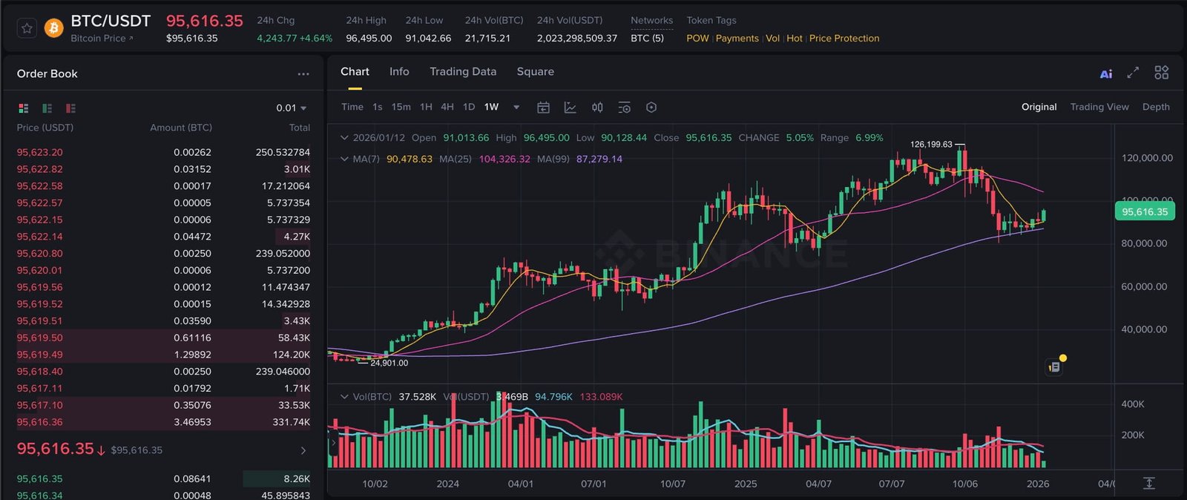Open the calendar date picker icon

[543, 108]
